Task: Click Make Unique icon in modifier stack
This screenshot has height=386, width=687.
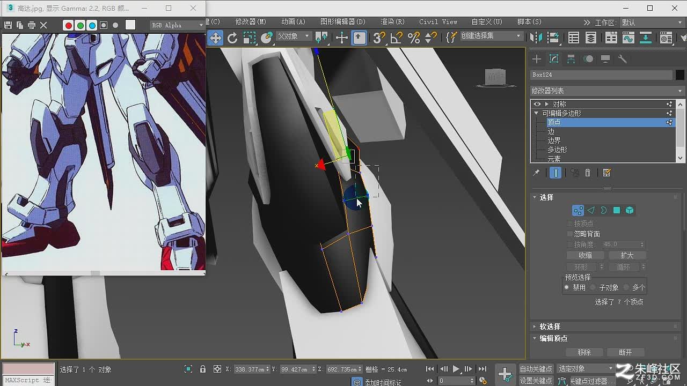Action: pos(575,173)
